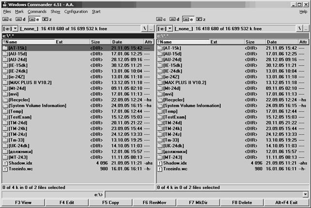
Task: Select drive d in left panel
Action: pos(20,19)
